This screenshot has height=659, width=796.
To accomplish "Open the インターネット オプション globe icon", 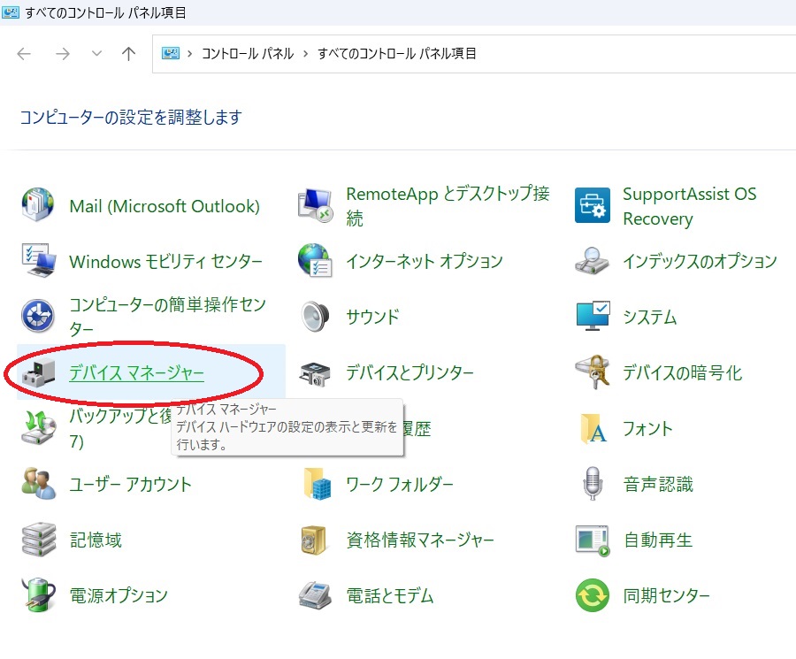I will pos(315,260).
